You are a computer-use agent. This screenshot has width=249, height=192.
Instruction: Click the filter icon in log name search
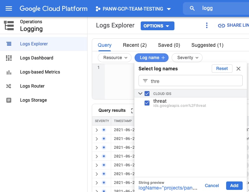click(145, 81)
